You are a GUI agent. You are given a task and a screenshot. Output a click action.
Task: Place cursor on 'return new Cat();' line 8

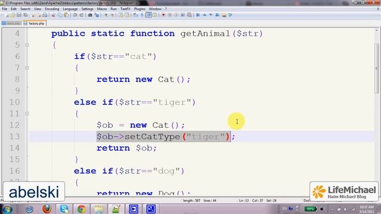[x=143, y=79]
